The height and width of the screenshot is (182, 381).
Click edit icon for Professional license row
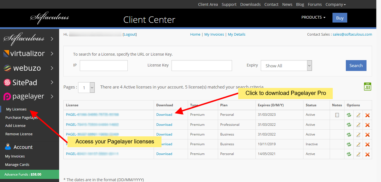(358, 125)
